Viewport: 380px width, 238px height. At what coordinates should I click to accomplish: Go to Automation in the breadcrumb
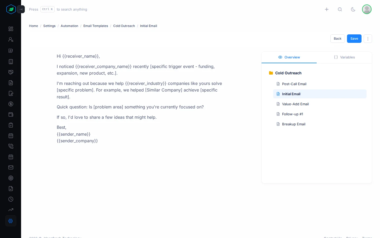click(69, 26)
